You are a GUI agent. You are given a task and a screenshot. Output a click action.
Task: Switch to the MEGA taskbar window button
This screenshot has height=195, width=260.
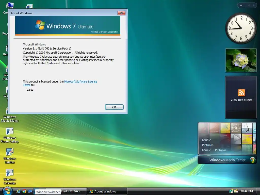click(73, 191)
